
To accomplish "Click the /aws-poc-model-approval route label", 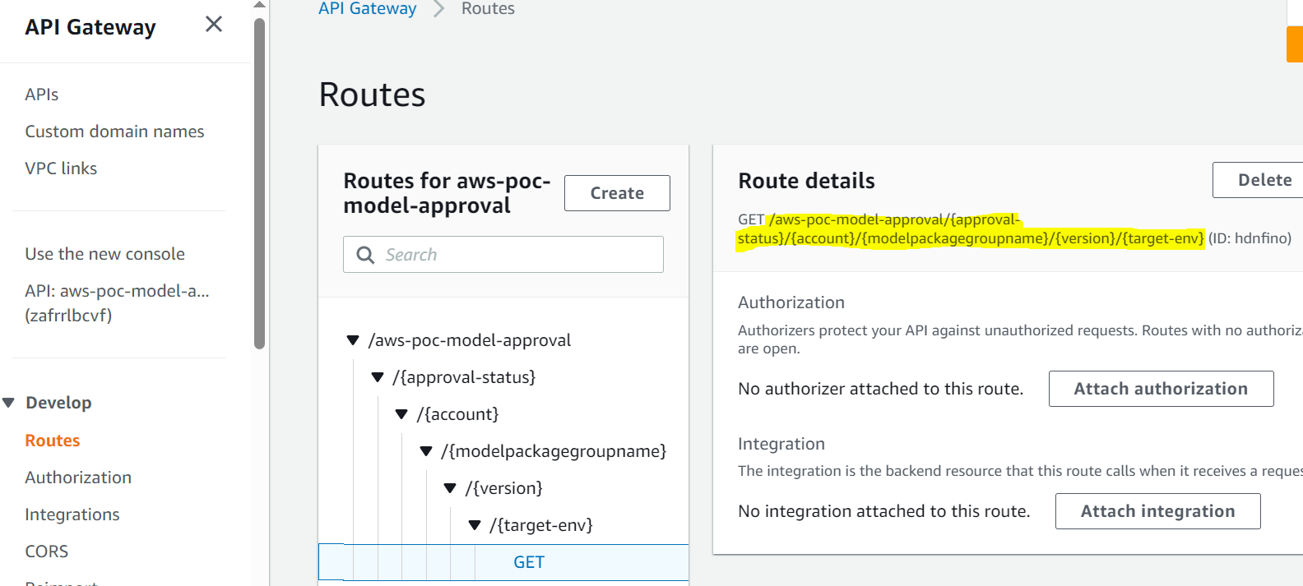I will click(x=470, y=340).
